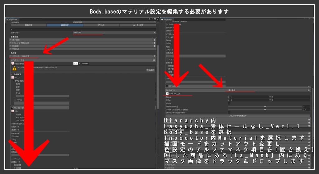Viewport: 319px width, 174px height.
Task: Toggle the Invert checkbox
Action: pos(229,103)
